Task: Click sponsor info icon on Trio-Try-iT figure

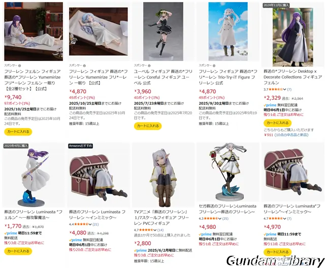Action: tap(214, 66)
